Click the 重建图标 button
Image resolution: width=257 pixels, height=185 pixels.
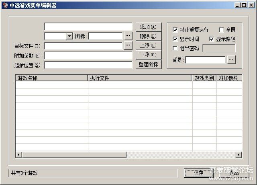coord(148,64)
